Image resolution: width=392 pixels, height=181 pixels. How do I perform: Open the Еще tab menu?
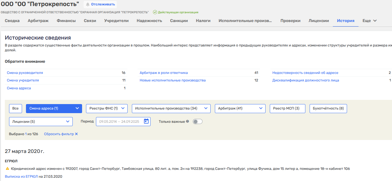(370, 21)
